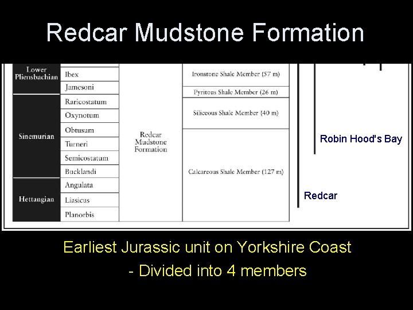Click the blue 'Robin Hood's Bay' label
Image resolution: width=413 pixels, height=310 pixels.
tap(361, 139)
